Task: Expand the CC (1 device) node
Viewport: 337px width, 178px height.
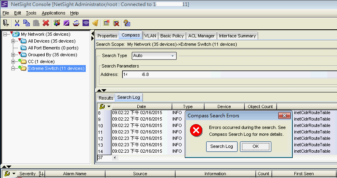Action: pyautogui.click(x=13, y=61)
